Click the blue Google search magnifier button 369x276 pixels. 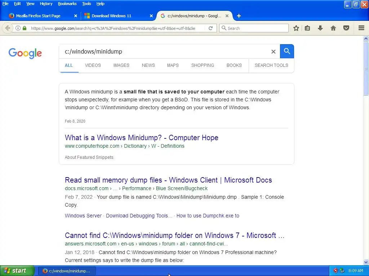pyautogui.click(x=287, y=51)
